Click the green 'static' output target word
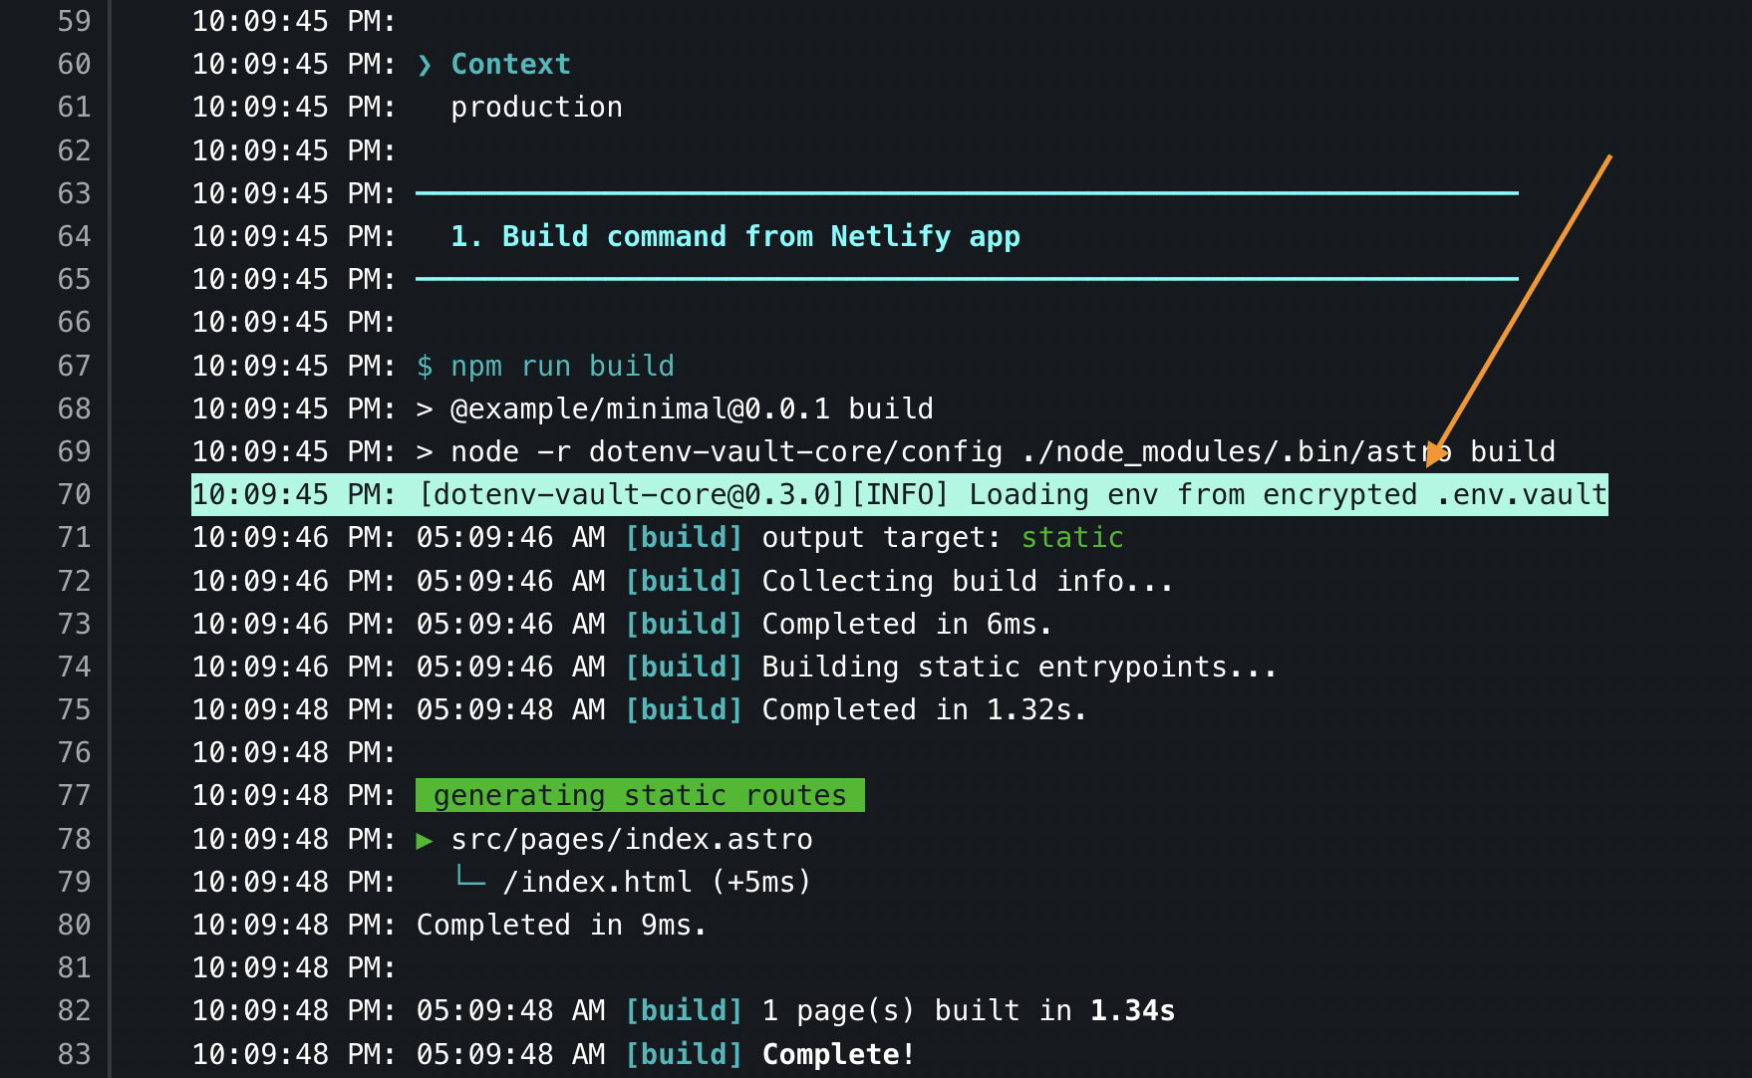The height and width of the screenshot is (1078, 1752). coord(1072,538)
